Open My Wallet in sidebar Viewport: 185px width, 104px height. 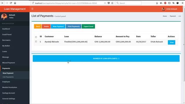tap(6, 46)
